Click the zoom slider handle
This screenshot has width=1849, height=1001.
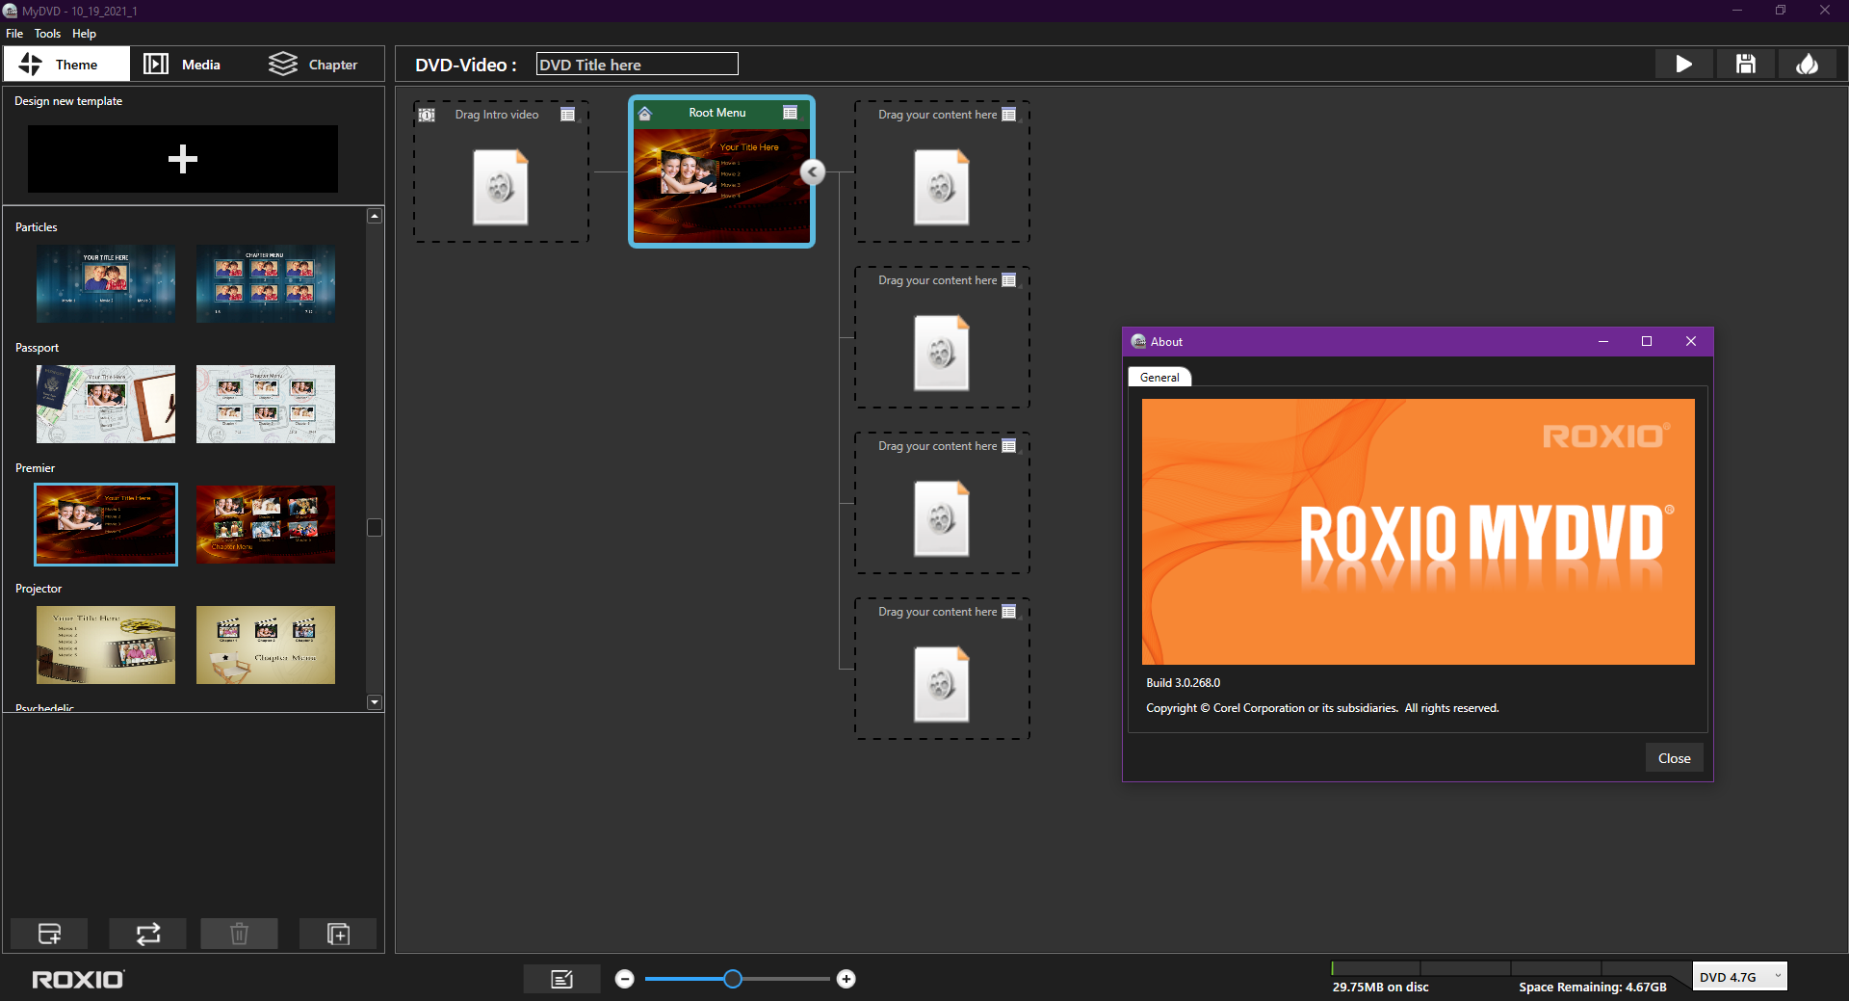coord(733,979)
